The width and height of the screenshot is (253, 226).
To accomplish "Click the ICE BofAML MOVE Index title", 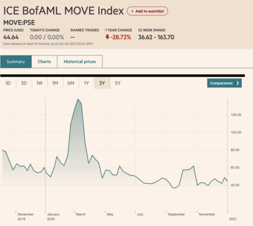I will 63,11.
